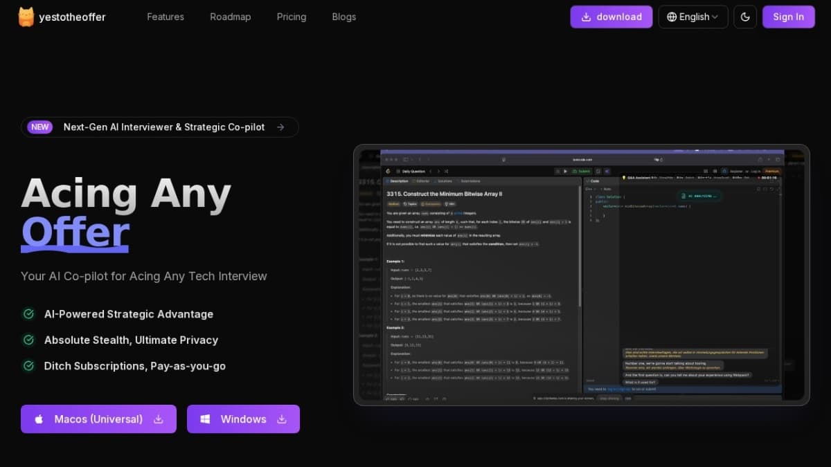Click the Windows logo icon

point(205,419)
